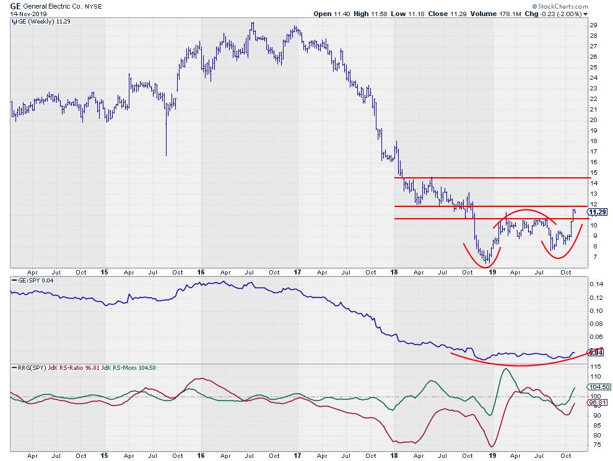Image resolution: width=613 pixels, height=461 pixels.
Task: Click the Chg -0.23 (-2.00%) value
Action: click(x=553, y=14)
